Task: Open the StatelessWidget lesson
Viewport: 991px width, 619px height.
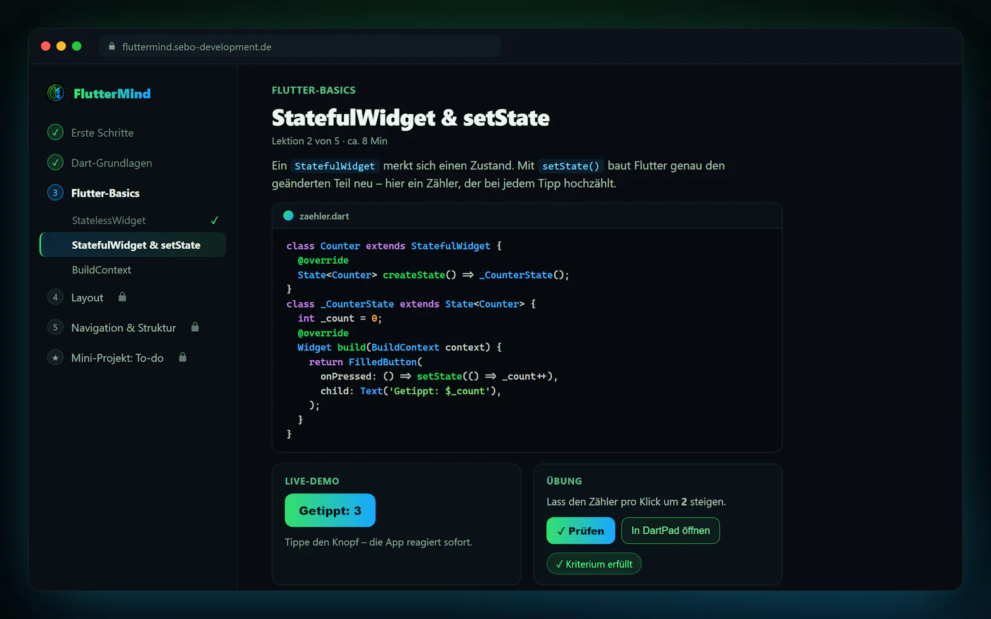Action: pyautogui.click(x=109, y=220)
